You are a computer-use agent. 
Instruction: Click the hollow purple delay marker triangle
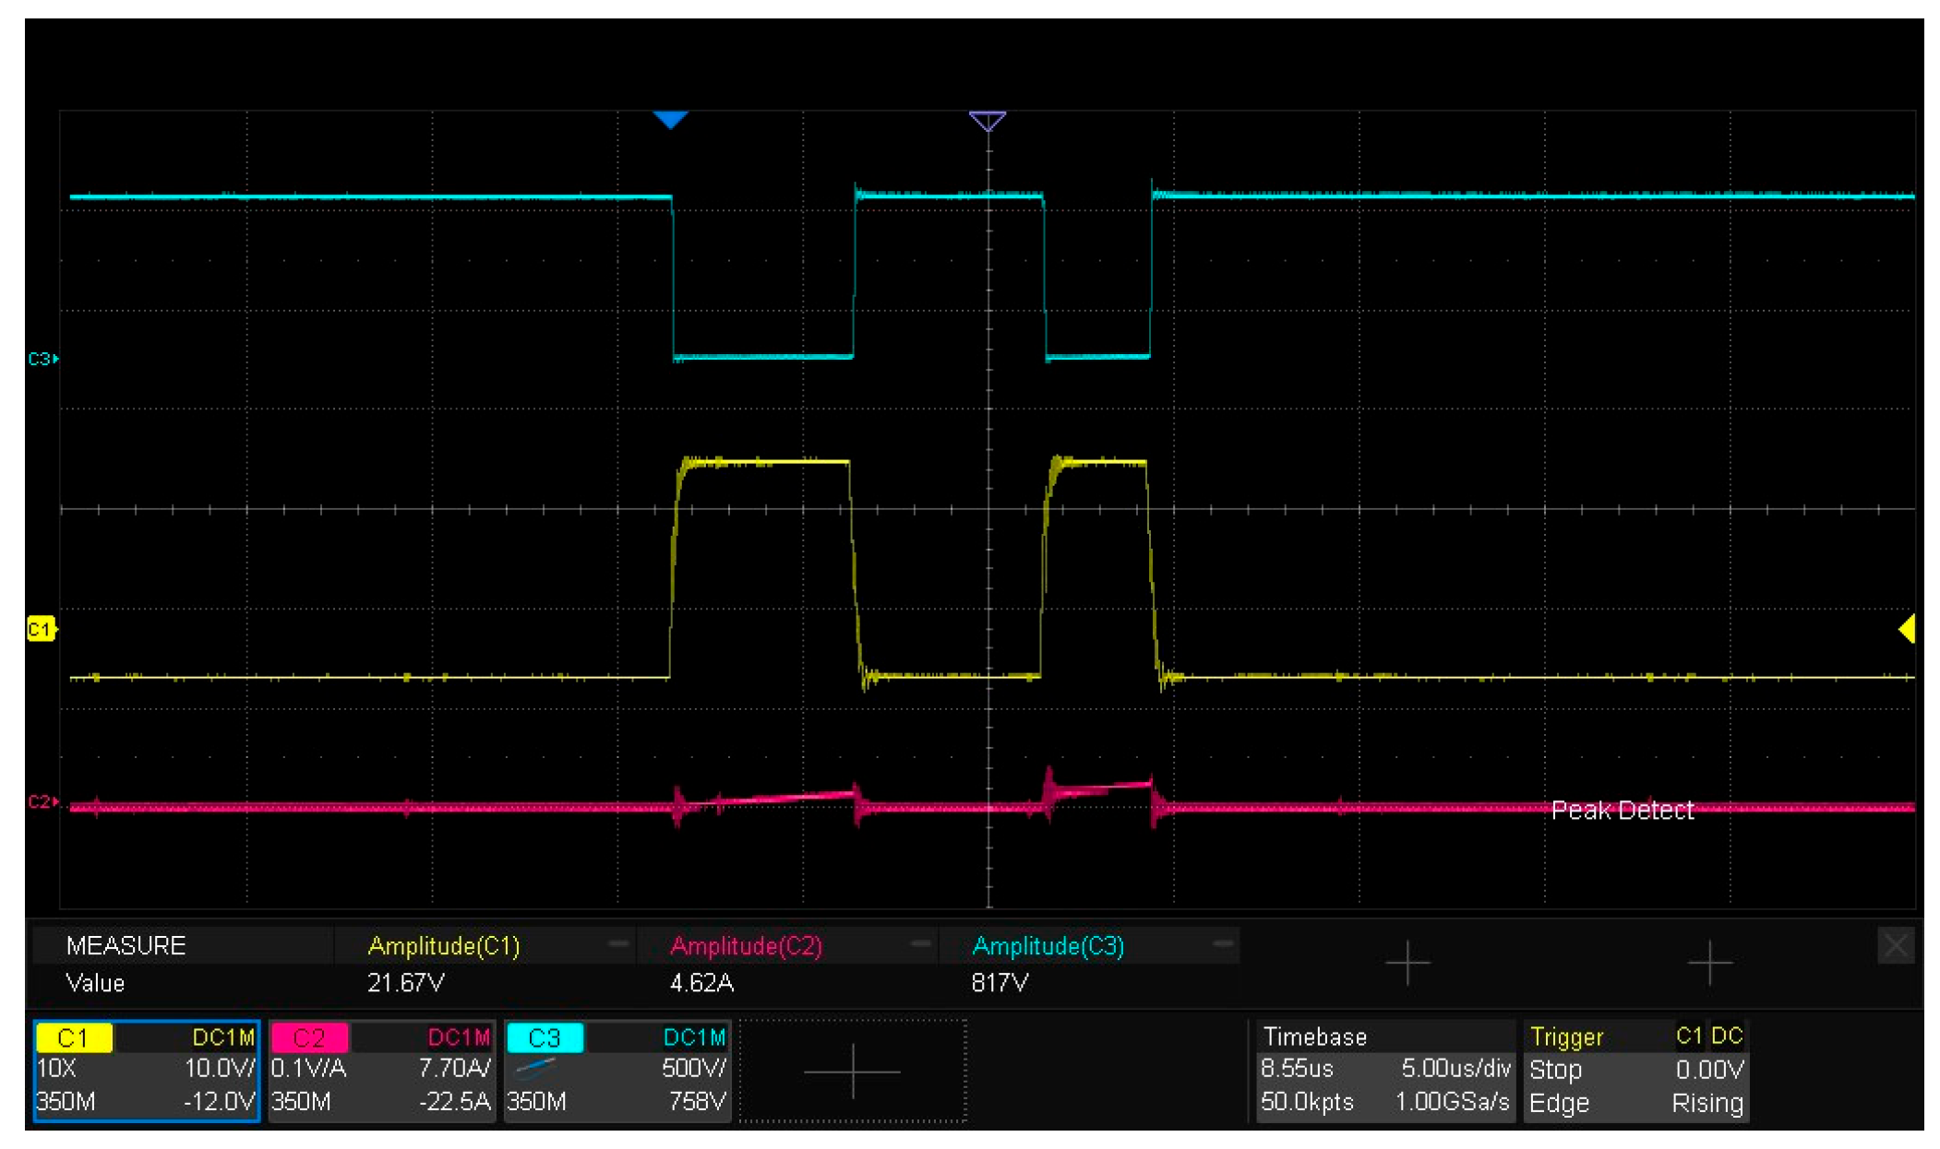pos(987,121)
